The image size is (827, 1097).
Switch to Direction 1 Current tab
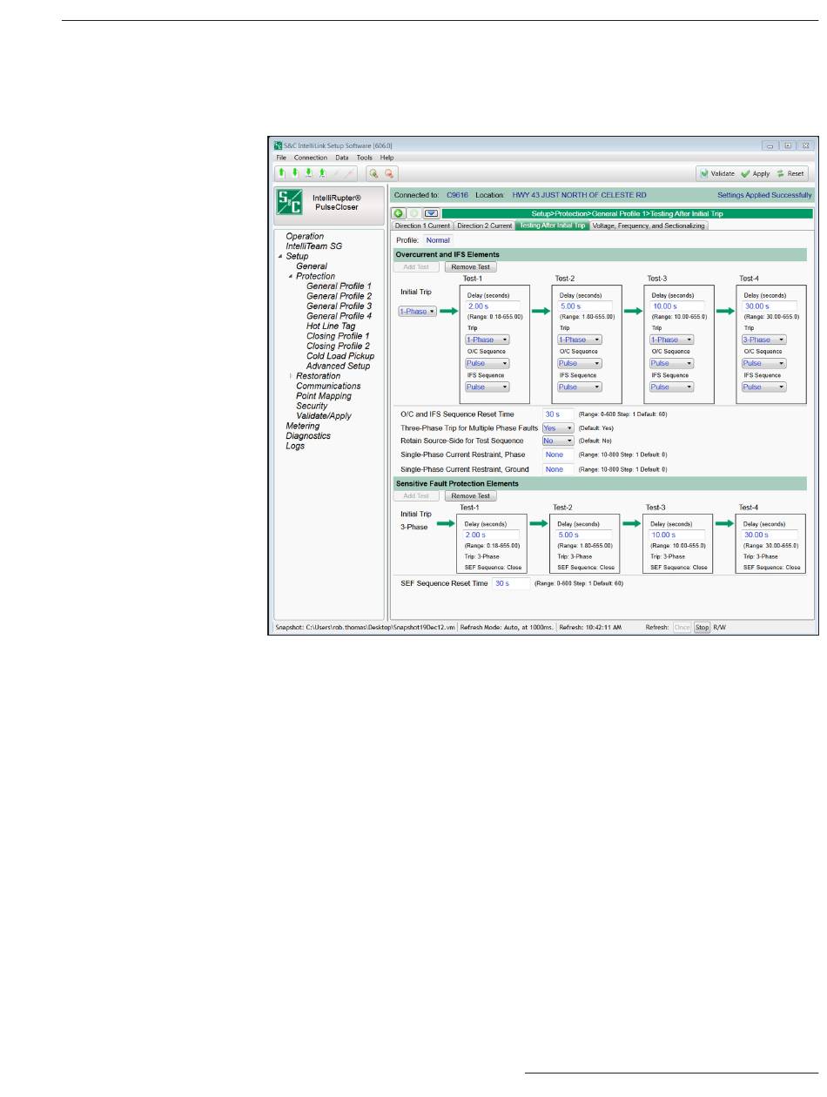click(423, 225)
